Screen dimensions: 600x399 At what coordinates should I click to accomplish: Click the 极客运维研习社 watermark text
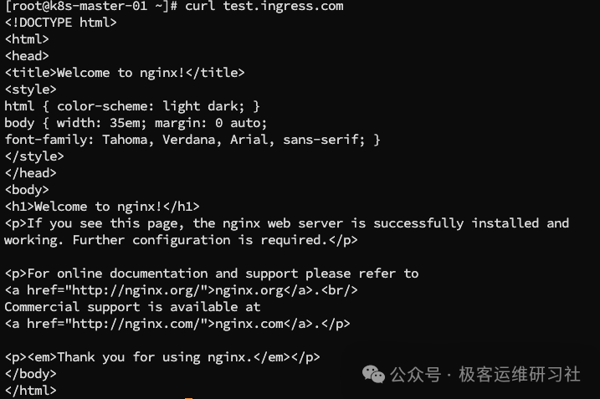[x=519, y=374]
